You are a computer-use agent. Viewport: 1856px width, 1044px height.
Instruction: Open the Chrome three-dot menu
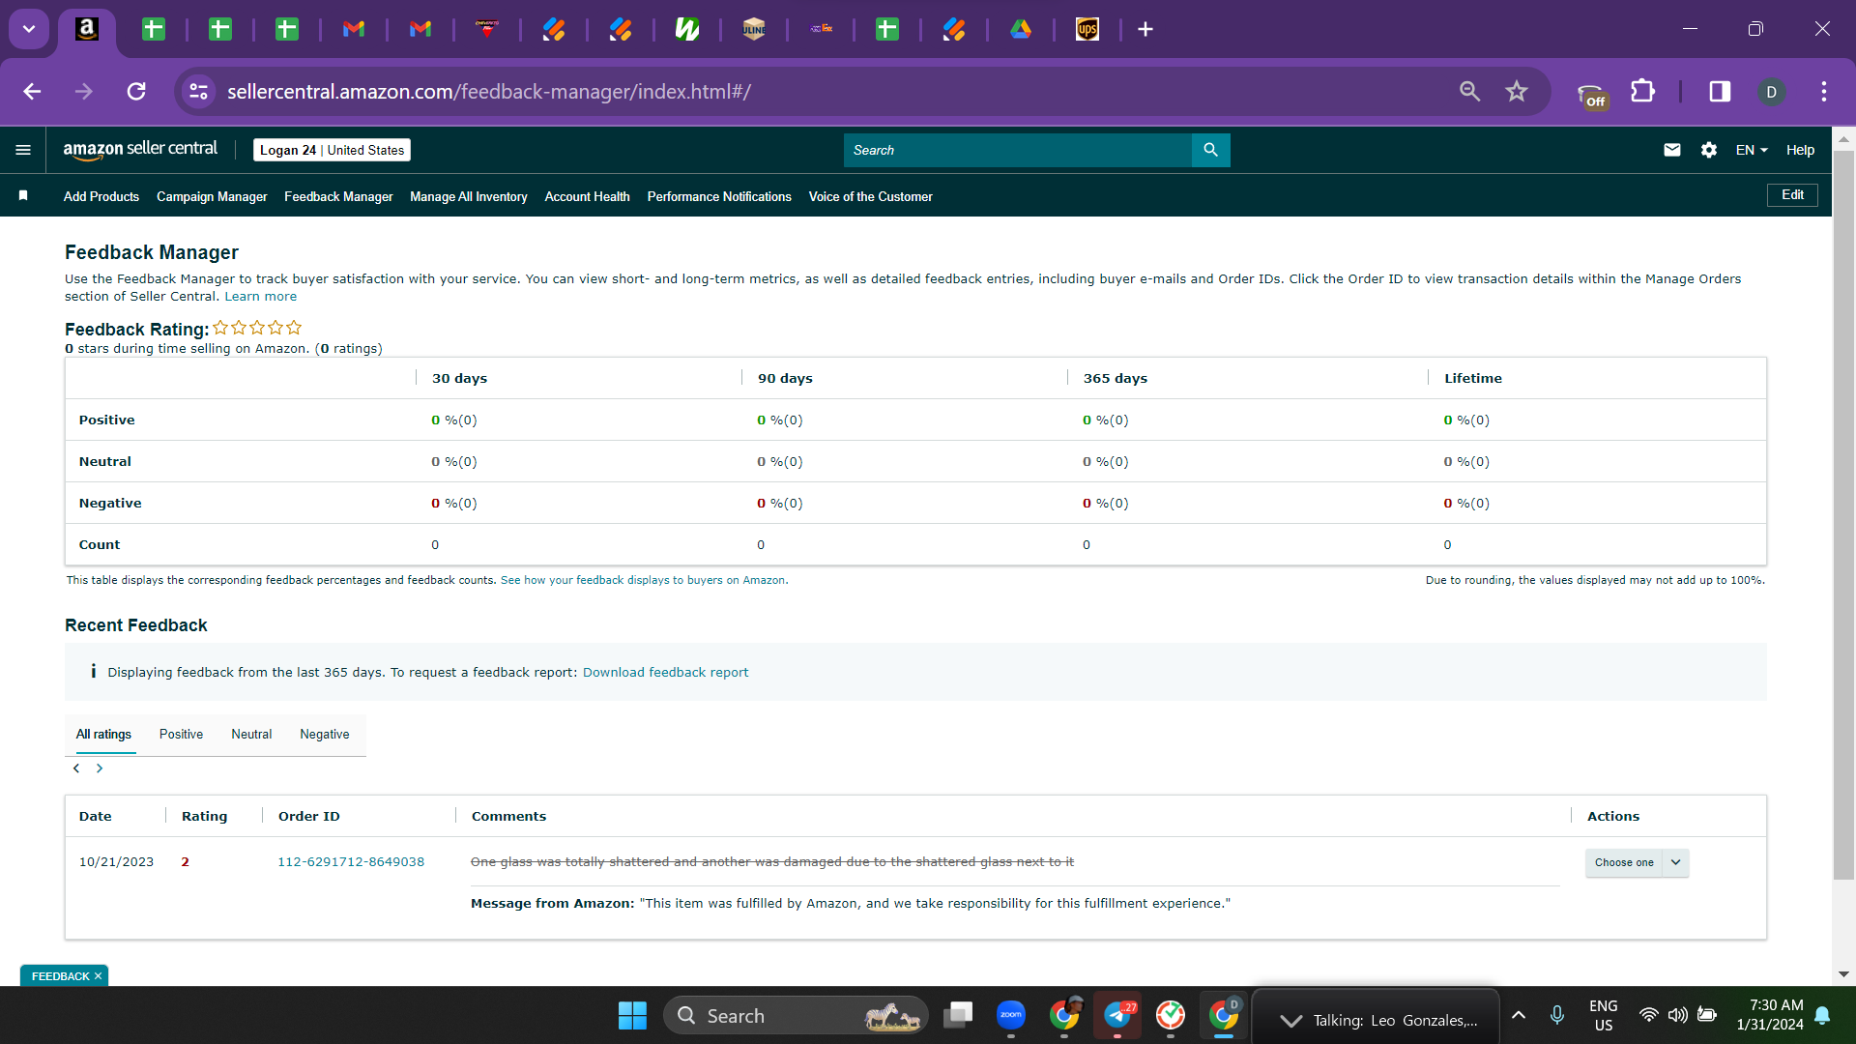[1824, 92]
